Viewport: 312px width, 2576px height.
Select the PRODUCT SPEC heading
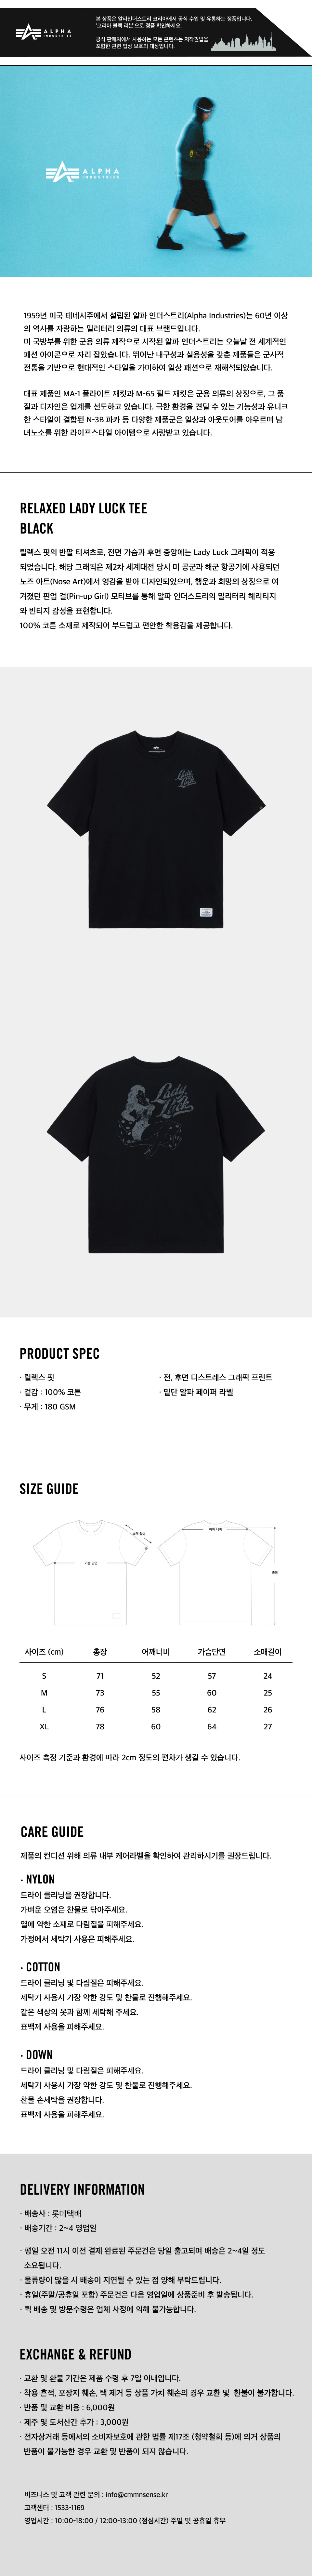pos(60,1353)
